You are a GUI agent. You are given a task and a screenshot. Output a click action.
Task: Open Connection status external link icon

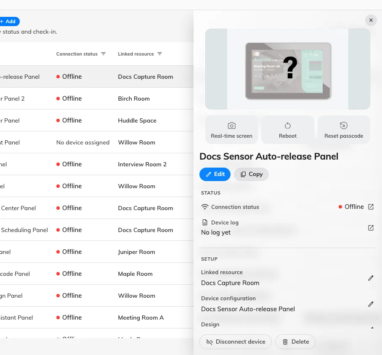371,207
